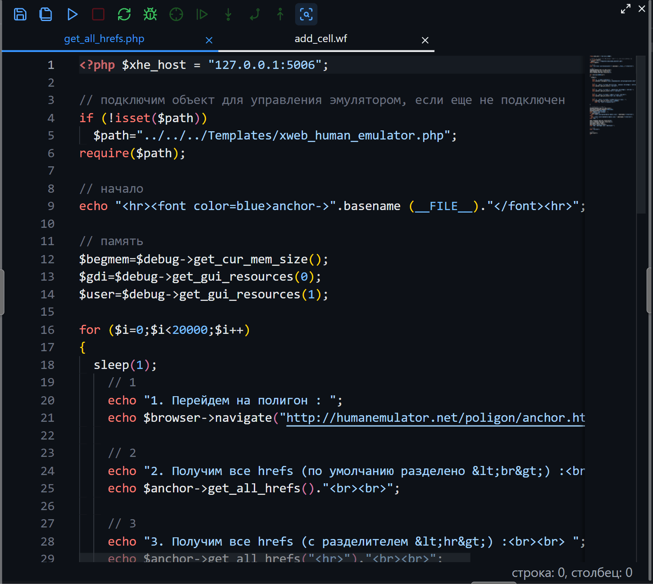Step into with the down arrow icon

(228, 14)
